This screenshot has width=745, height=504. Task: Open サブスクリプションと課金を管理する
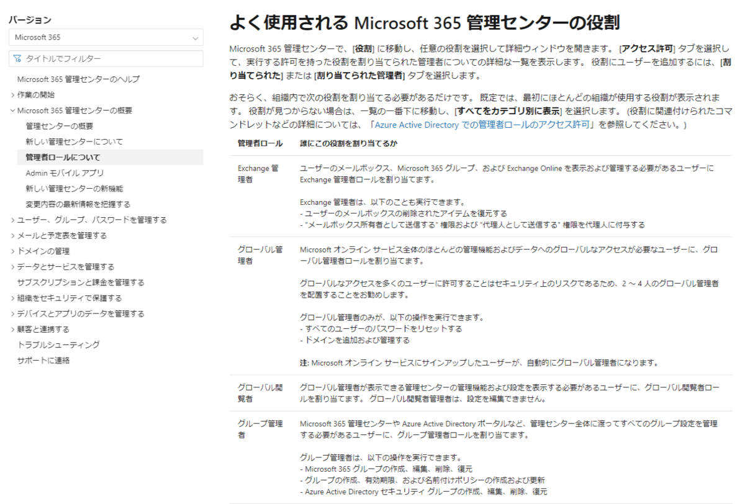pyautogui.click(x=81, y=282)
